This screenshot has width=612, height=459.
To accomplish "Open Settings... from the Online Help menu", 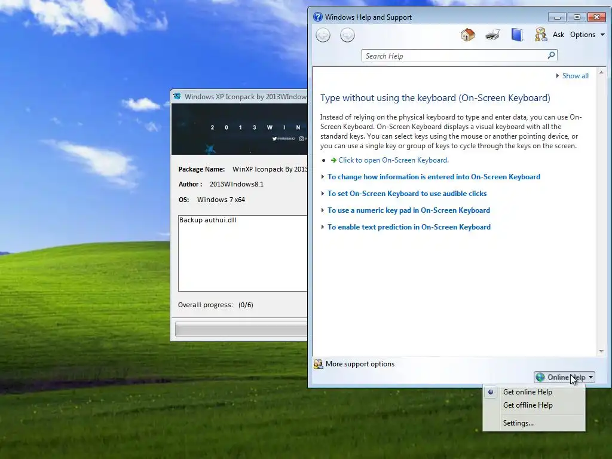I will pos(518,423).
